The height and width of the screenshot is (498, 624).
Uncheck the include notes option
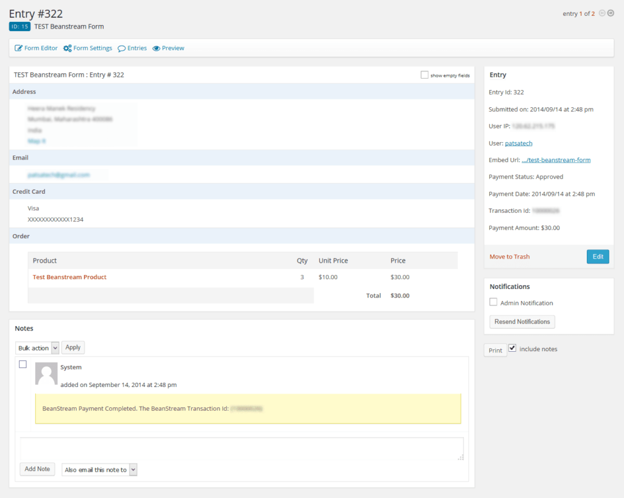[x=512, y=347]
